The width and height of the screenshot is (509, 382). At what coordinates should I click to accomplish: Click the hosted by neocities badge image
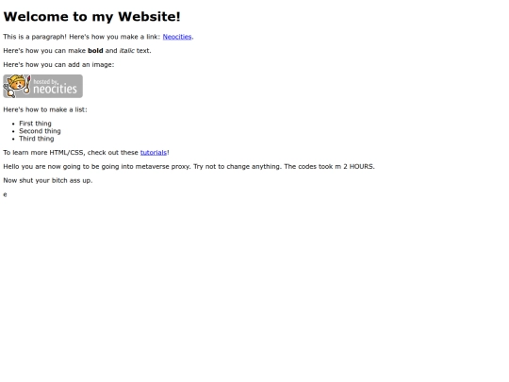point(42,86)
